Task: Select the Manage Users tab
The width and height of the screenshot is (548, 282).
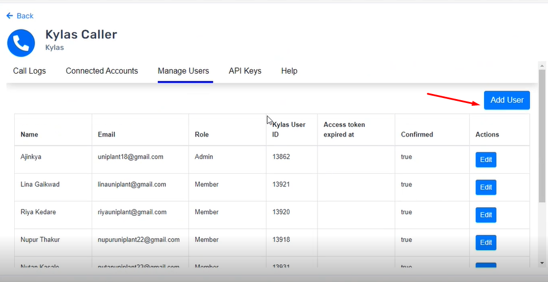Action: pos(183,71)
